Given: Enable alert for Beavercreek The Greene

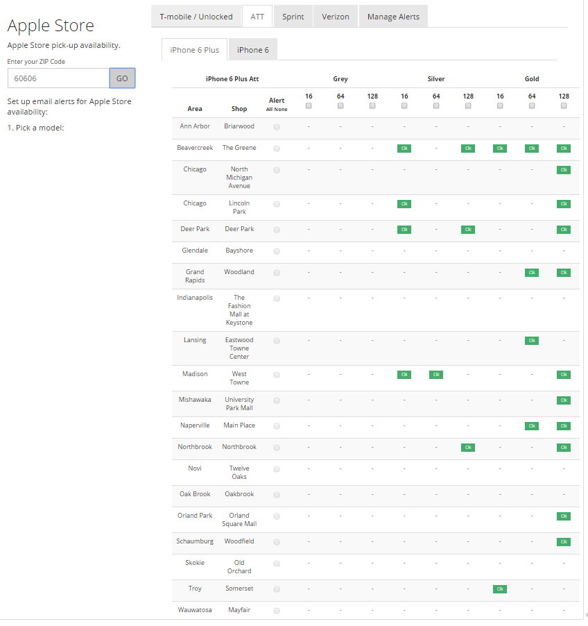Looking at the screenshot, I should pos(277,149).
